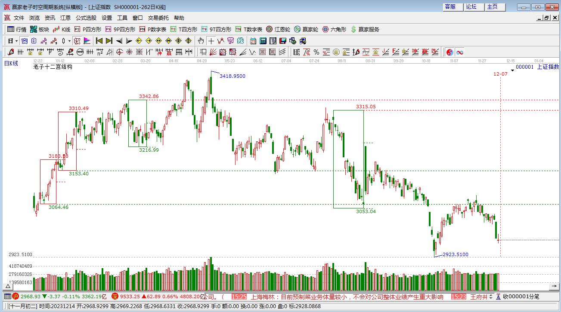The image size is (561, 312).
Task: Click the 日K线 period label
Action: pos(11,64)
